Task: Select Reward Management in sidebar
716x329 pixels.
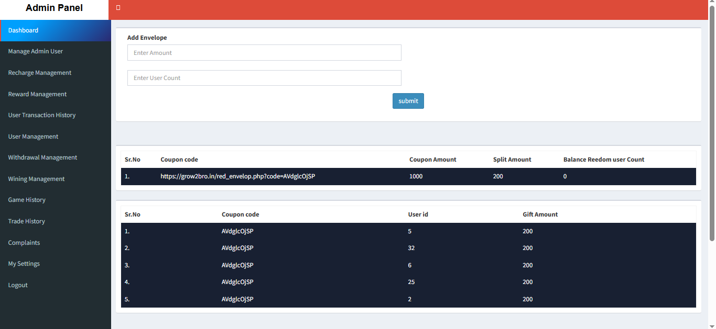Action: [37, 94]
